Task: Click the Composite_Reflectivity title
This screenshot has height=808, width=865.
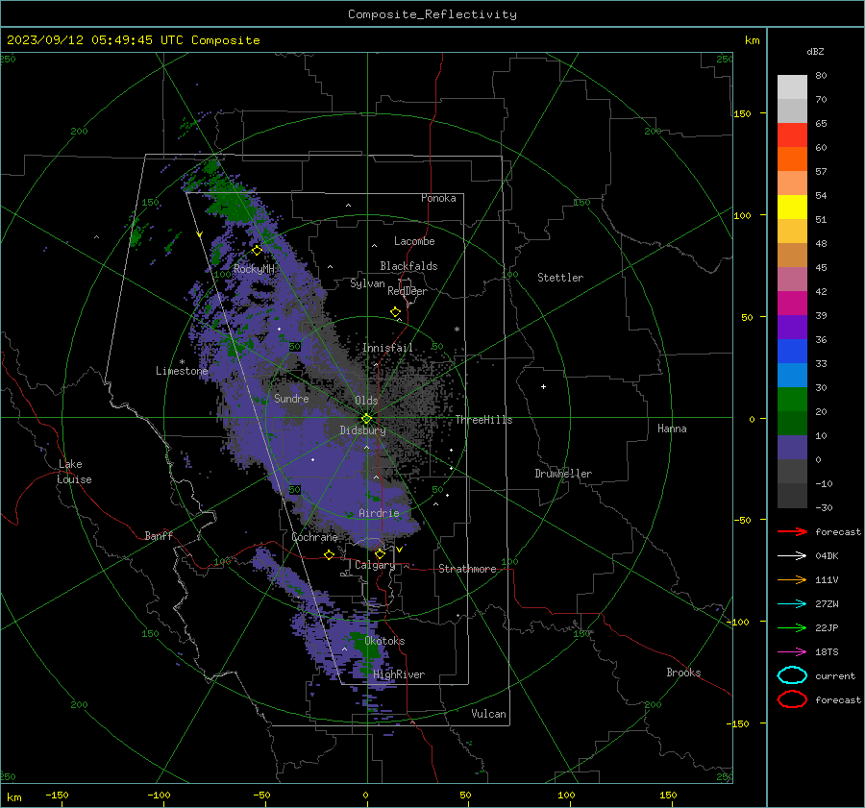Action: pos(432,14)
